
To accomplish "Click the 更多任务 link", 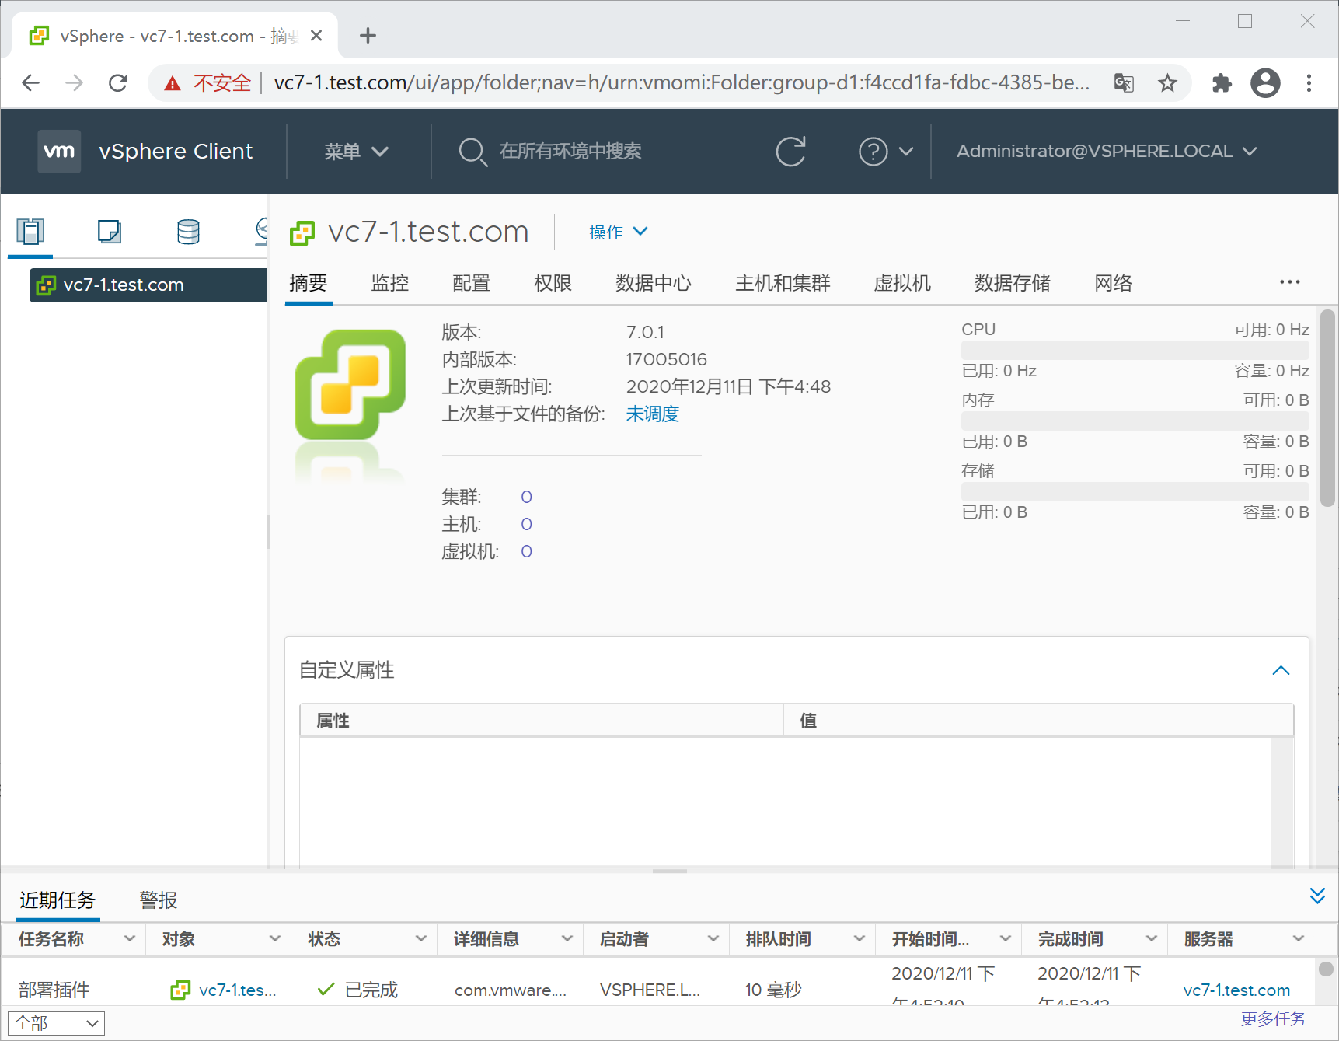I will click(x=1274, y=1018).
